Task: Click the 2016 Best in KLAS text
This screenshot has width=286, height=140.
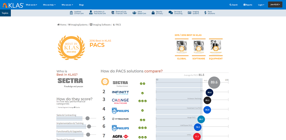Action: pos(100,41)
